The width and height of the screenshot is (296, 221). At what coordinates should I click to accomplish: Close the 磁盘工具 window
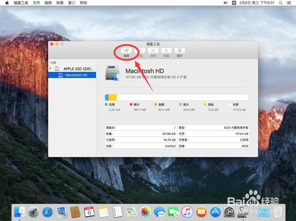click(52, 44)
